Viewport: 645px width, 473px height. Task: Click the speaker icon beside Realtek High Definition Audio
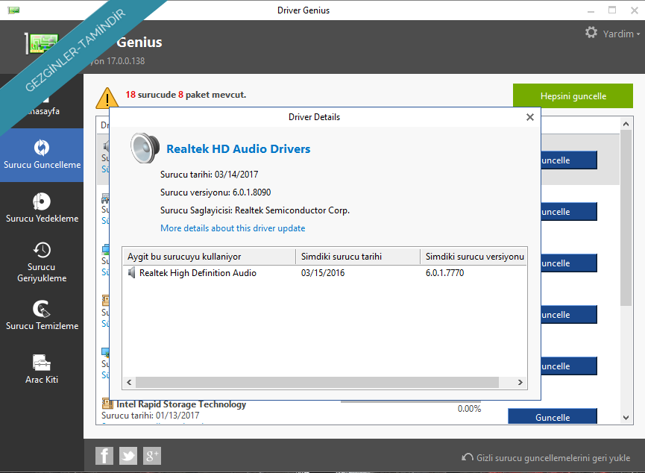coord(132,272)
